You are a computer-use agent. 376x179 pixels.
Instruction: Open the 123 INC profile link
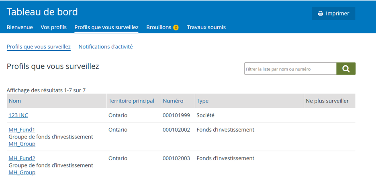18,115
